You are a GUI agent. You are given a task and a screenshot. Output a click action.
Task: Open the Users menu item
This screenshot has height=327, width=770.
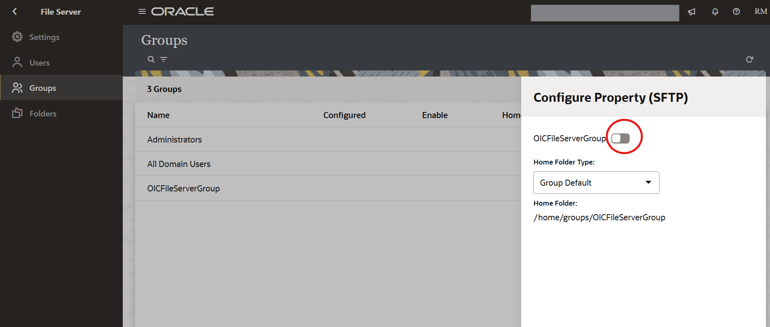[61, 63]
